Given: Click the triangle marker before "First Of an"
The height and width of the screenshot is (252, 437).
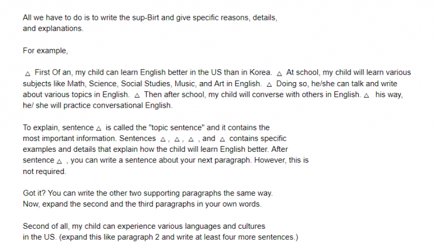Looking at the screenshot, I should (x=27, y=74).
